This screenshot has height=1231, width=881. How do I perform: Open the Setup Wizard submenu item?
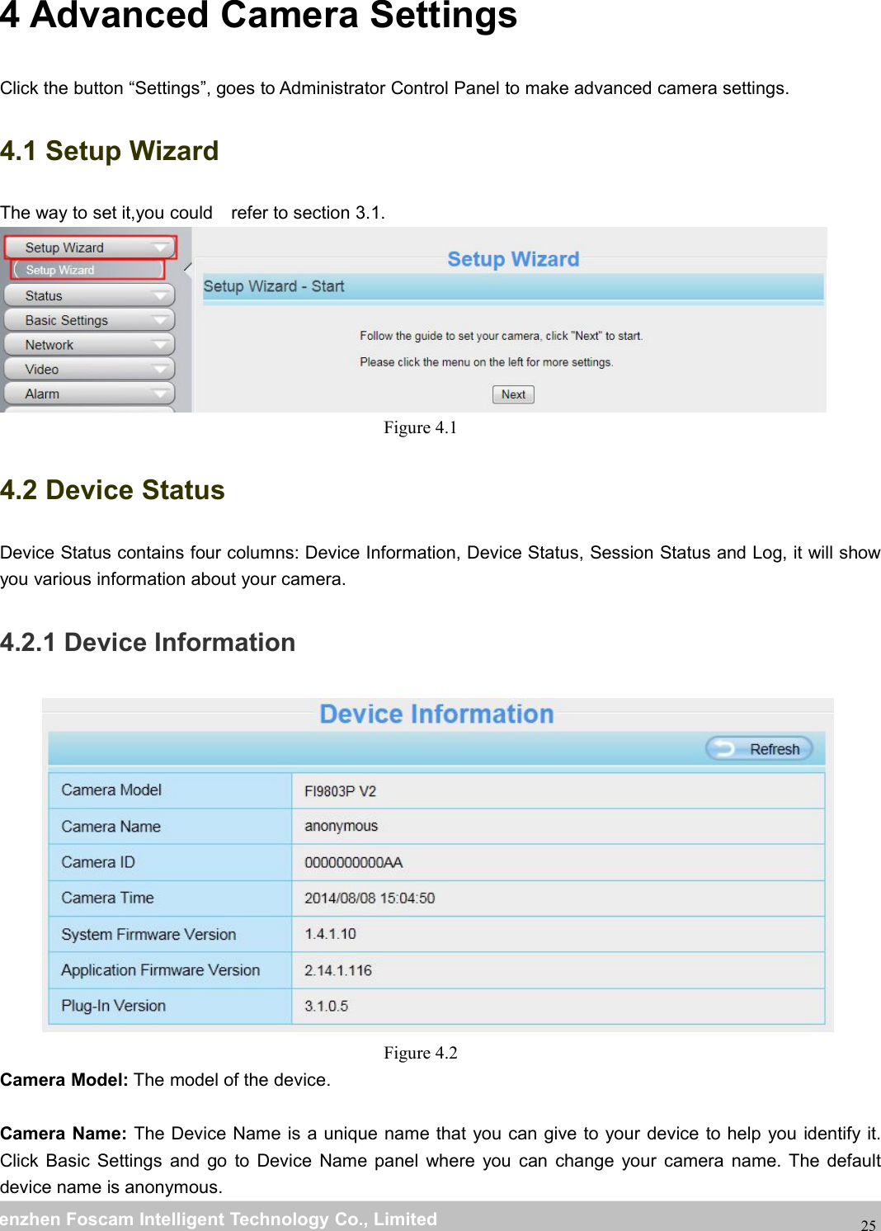coord(87,270)
